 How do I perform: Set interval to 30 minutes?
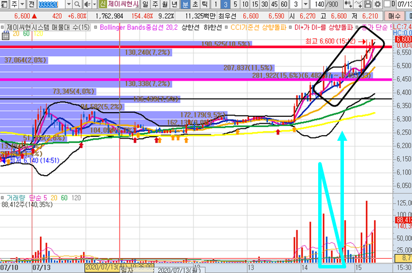[x=264, y=4]
